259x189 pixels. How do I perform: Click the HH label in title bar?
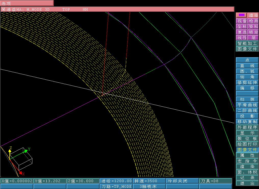pos(85,10)
